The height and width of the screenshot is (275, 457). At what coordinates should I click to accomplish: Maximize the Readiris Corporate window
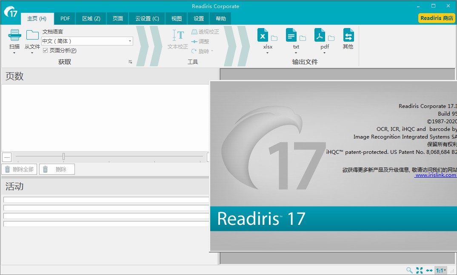[x=434, y=6]
